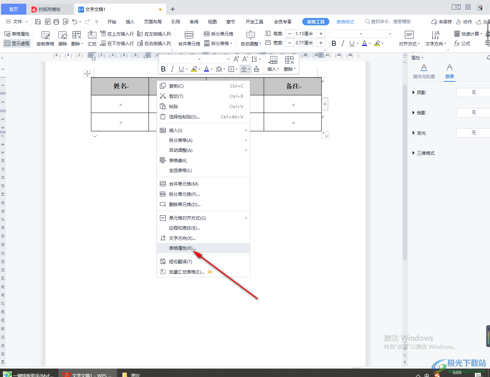Click the height increase plus button

click(321, 34)
